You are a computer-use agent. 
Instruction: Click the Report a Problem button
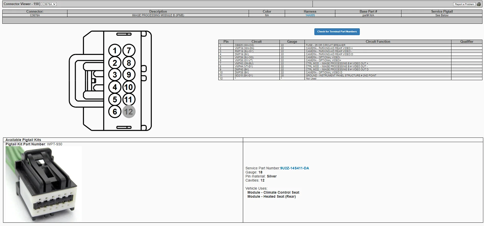(x=464, y=4)
